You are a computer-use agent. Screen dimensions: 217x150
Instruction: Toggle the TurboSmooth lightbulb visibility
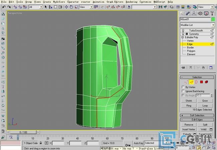(183, 30)
